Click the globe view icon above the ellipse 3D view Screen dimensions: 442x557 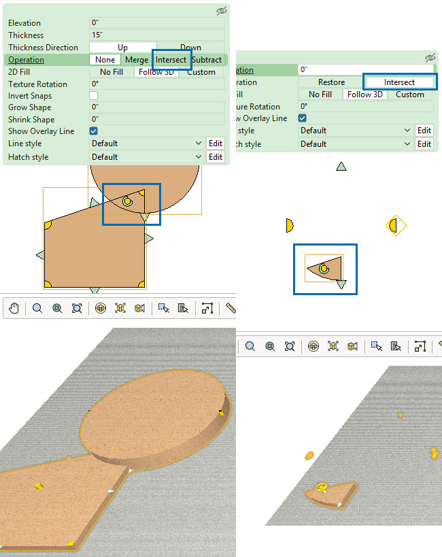click(101, 308)
